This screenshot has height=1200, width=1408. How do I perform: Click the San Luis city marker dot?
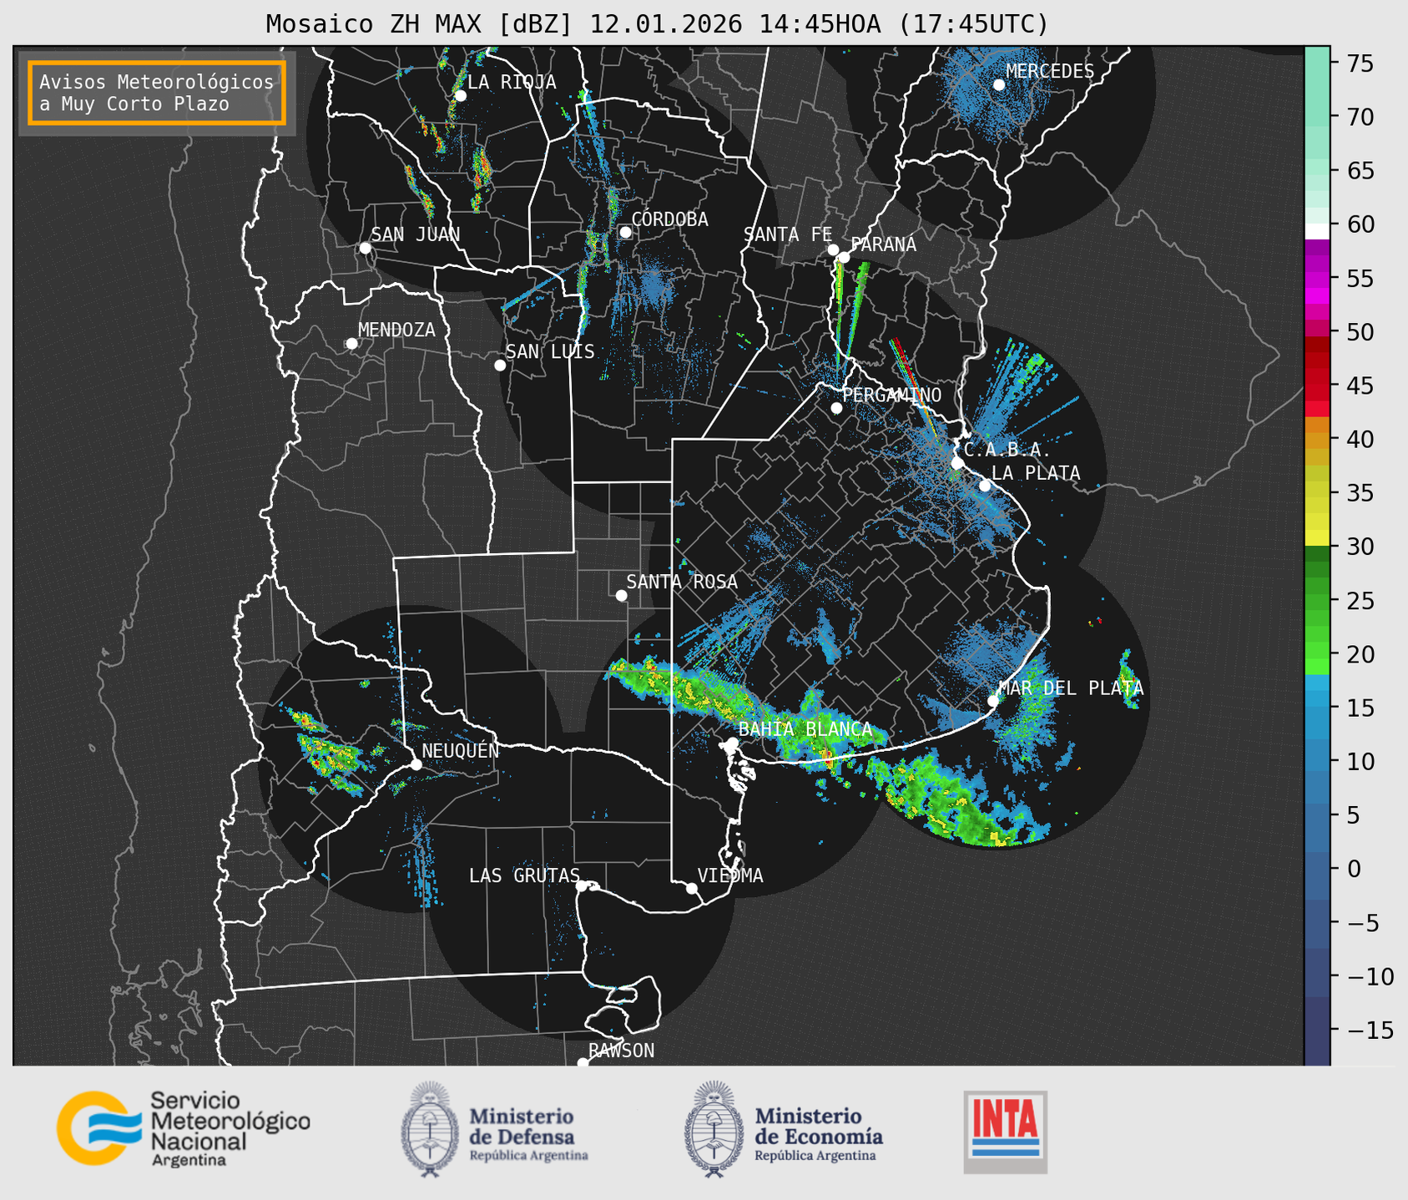tap(500, 365)
